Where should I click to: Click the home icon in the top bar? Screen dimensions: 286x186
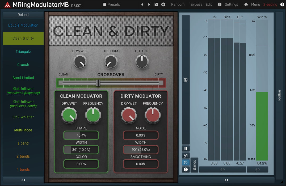pos(246,4)
